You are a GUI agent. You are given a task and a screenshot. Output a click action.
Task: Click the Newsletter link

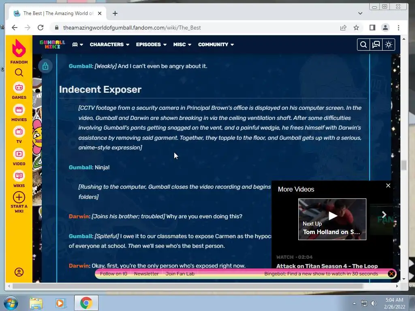(146, 274)
